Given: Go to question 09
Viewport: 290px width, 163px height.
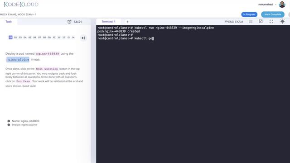Looking at the screenshot, I should click(x=49, y=37).
